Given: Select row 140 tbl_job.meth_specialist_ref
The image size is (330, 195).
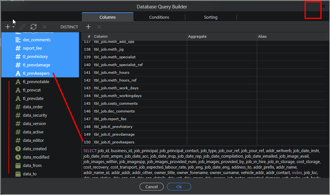Looking at the screenshot, I should pyautogui.click(x=204, y=65).
